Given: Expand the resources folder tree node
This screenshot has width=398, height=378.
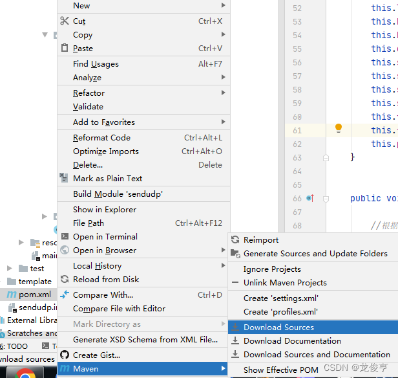Looking at the screenshot, I should 21,242.
